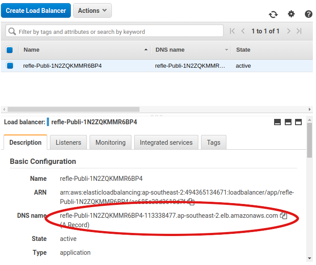This screenshot has width=316, height=265.
Task: Open the Integrated services tab
Action: (x=166, y=143)
